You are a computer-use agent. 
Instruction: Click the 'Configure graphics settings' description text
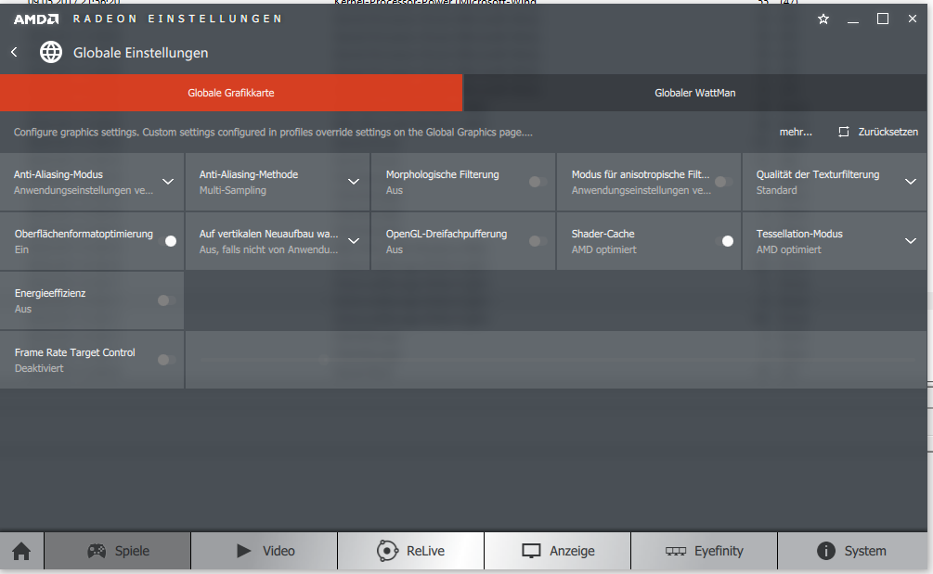pyautogui.click(x=273, y=132)
